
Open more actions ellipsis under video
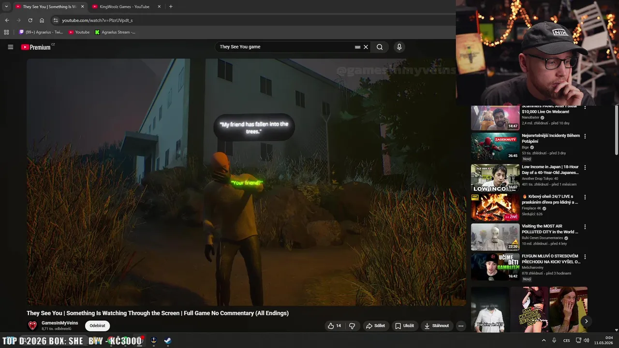[461, 326]
